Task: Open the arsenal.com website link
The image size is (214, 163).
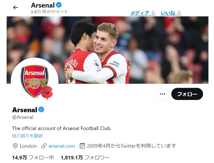Action: click(62, 146)
